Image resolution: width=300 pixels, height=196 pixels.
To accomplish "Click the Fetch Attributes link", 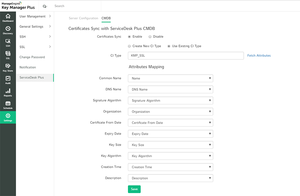I will (259, 55).
